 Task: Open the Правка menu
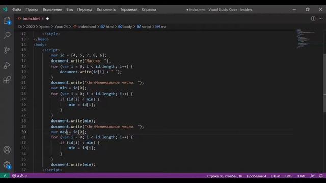coord(32,10)
